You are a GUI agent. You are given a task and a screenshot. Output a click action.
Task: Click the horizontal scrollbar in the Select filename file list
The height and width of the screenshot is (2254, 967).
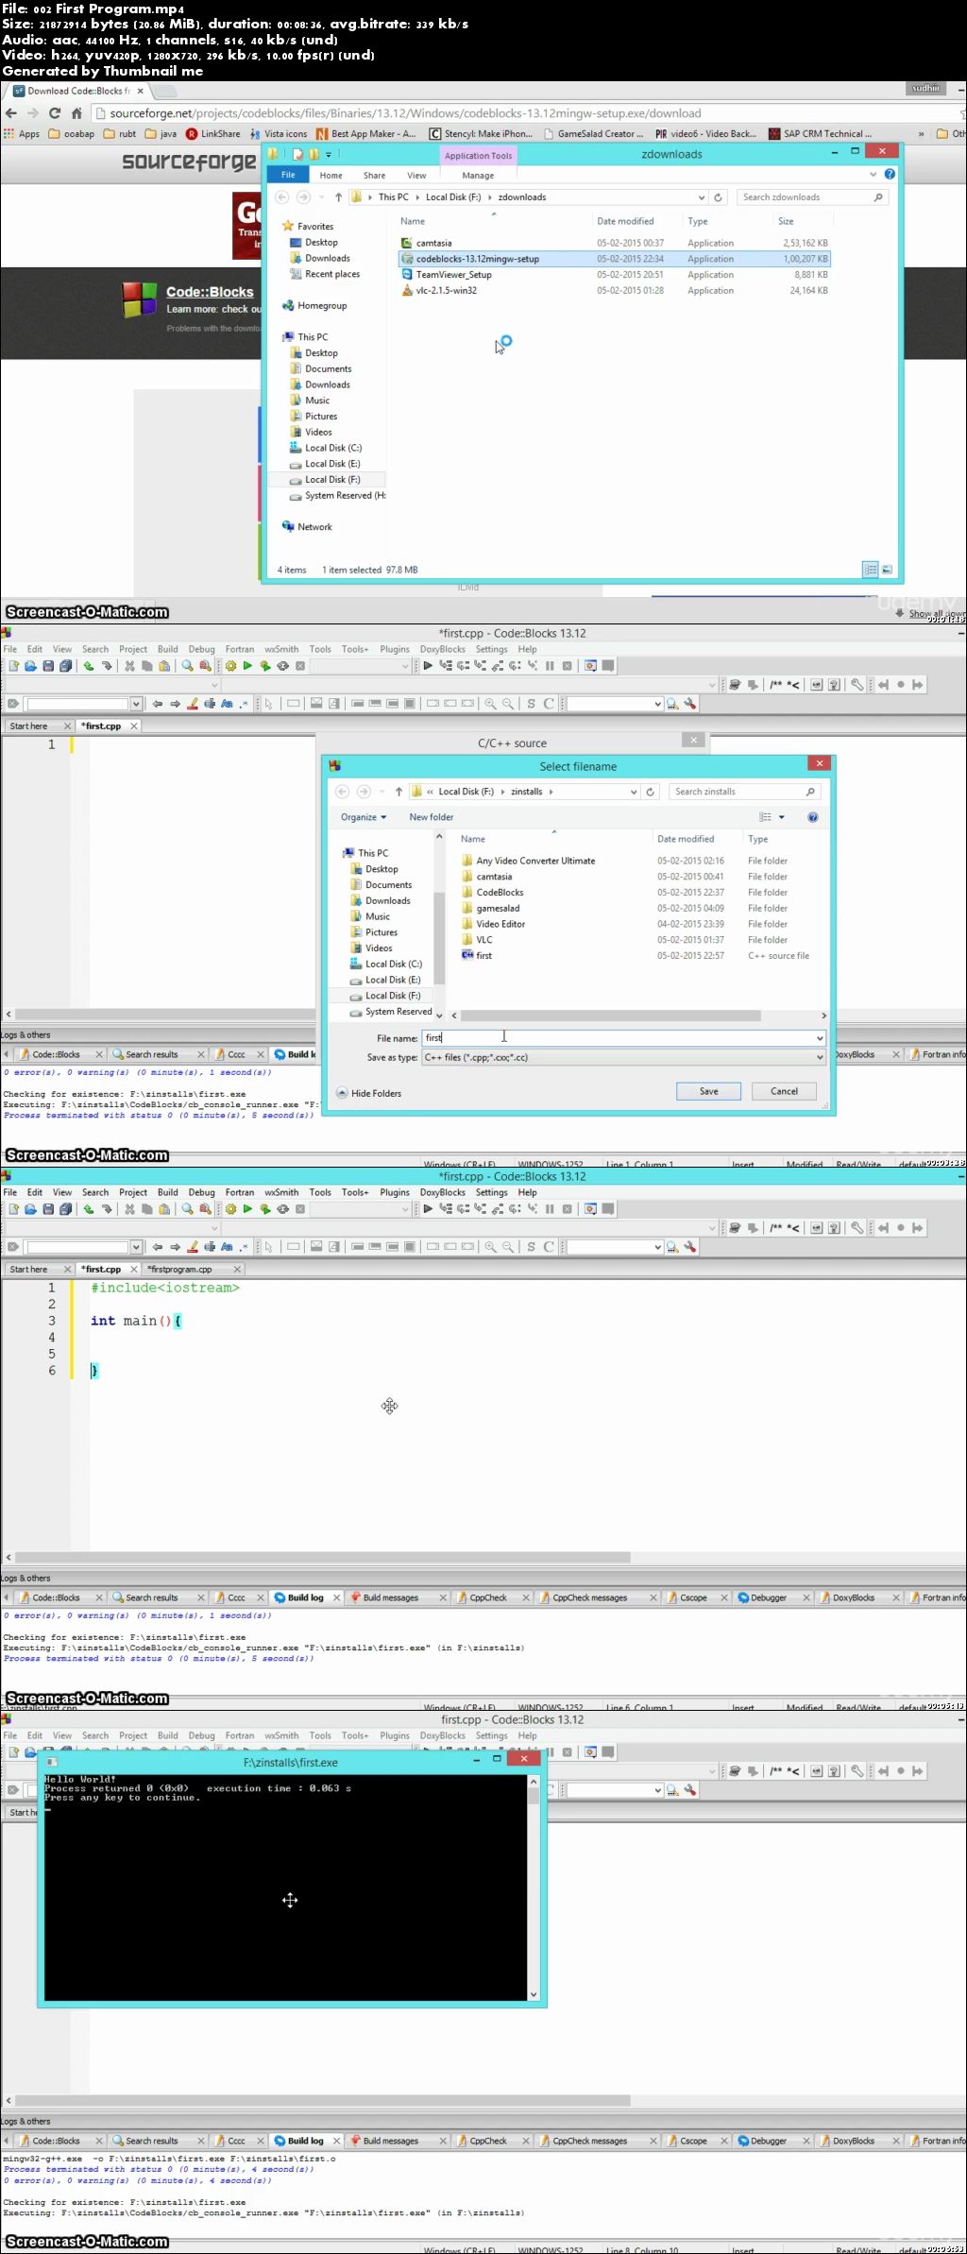coord(610,1016)
